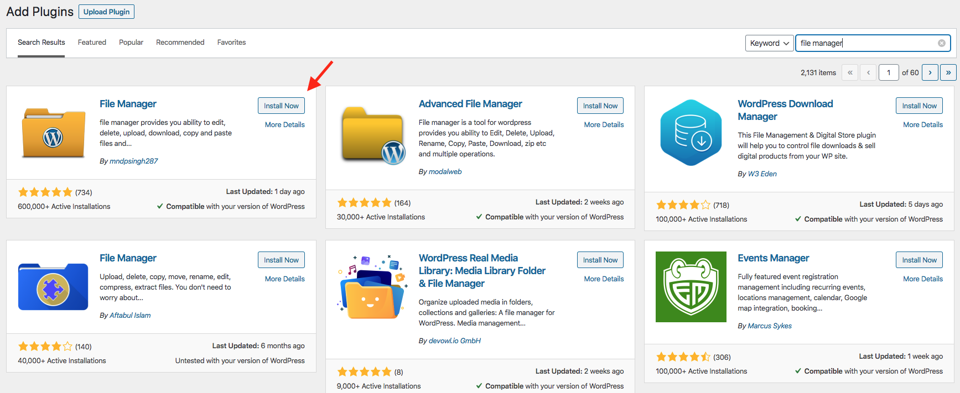Click the (164) rating count
The image size is (960, 393).
click(402, 203)
